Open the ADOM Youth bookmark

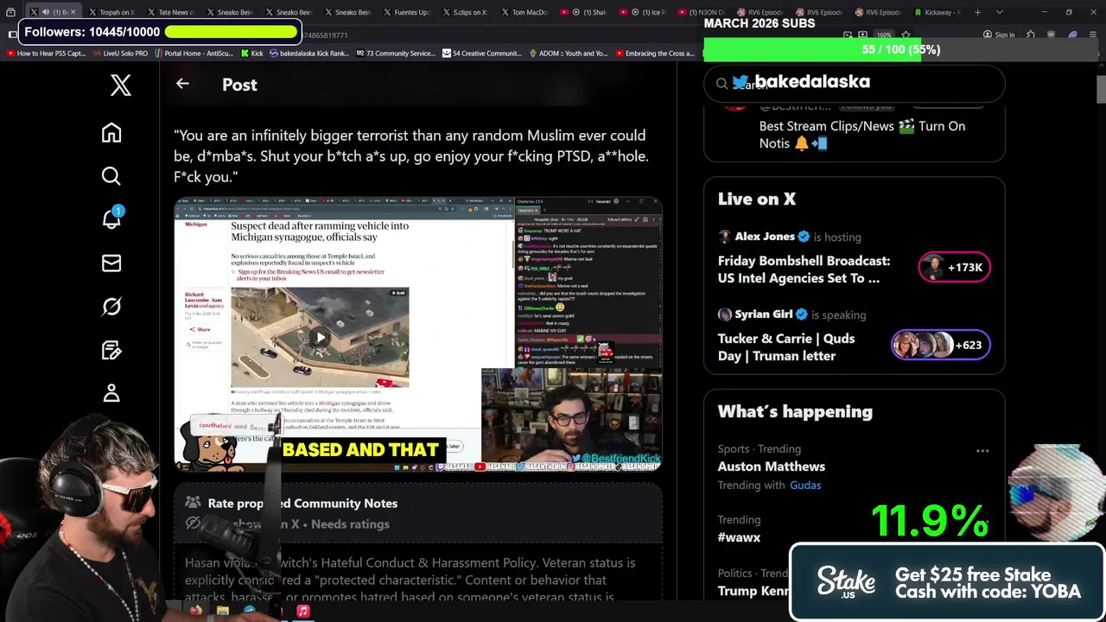(x=568, y=54)
